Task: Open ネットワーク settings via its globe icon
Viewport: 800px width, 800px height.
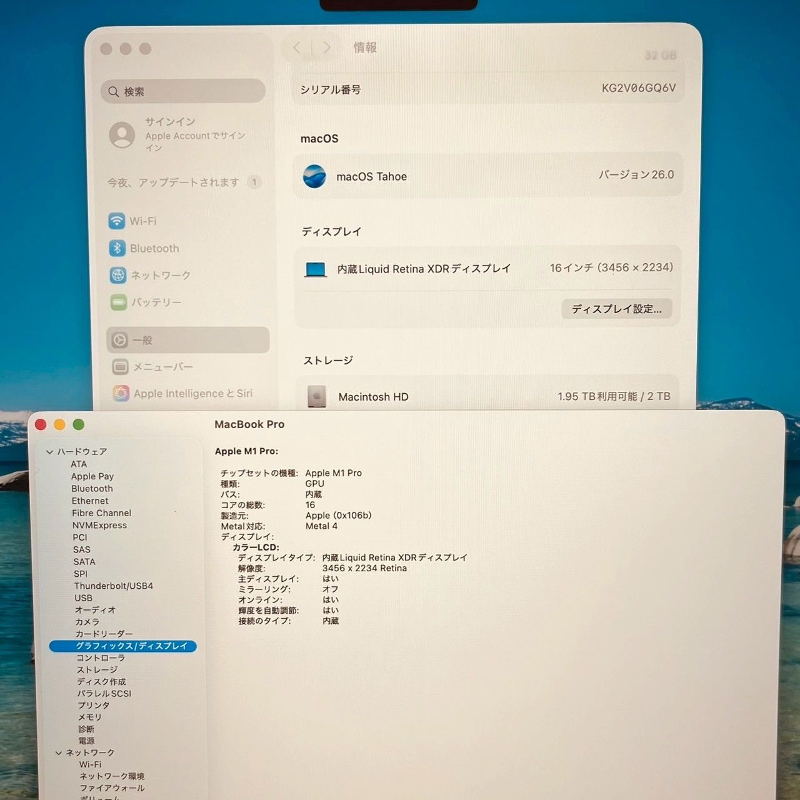Action: point(118,275)
